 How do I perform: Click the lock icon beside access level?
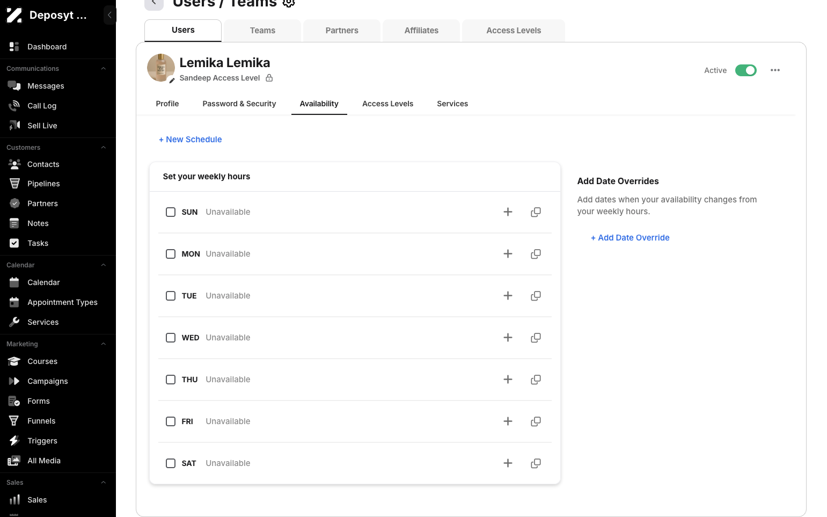(x=269, y=78)
